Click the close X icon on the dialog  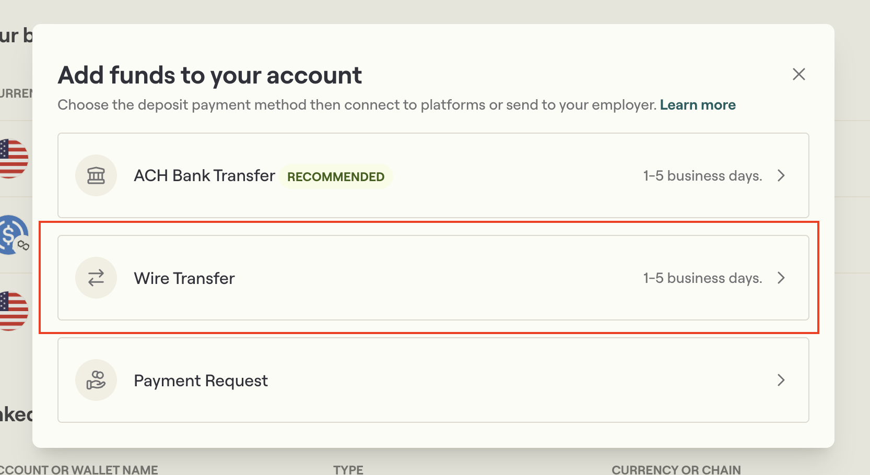[x=798, y=74]
